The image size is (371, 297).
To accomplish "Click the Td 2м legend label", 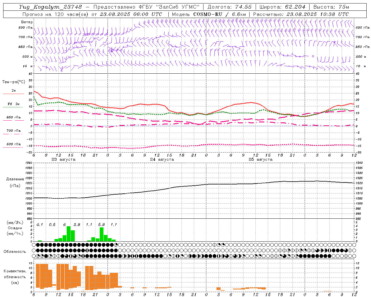I will [14, 104].
